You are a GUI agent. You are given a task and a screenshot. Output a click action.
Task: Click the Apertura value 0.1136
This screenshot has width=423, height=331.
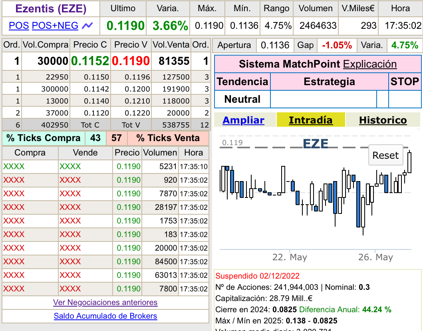click(x=275, y=45)
